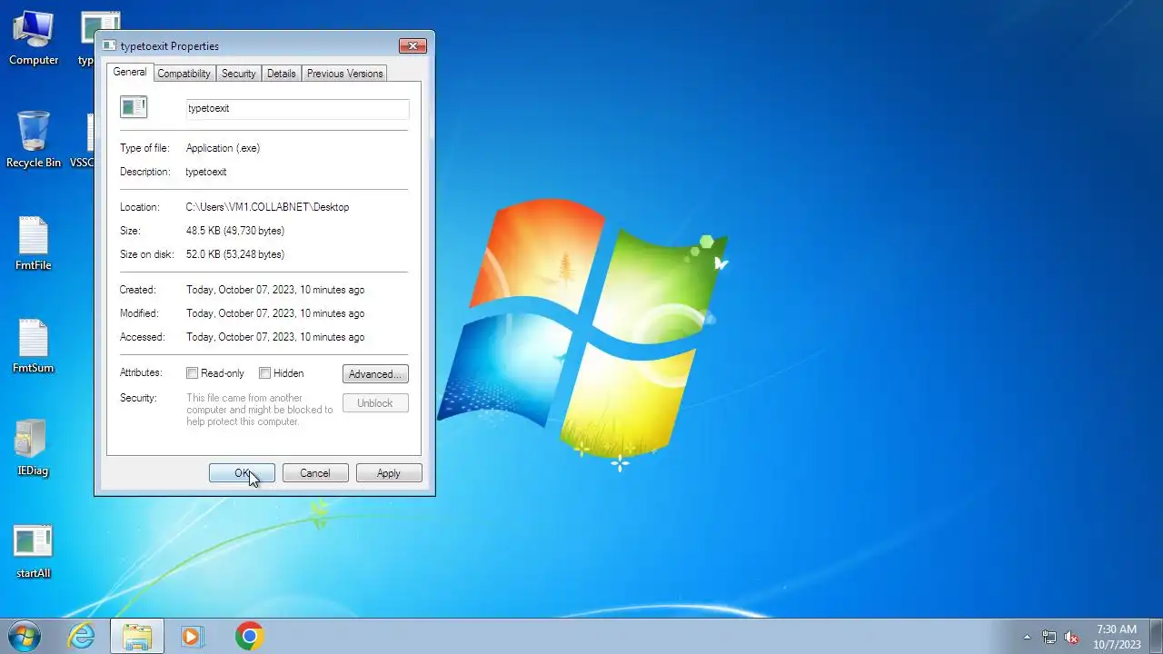This screenshot has height=654, width=1163.
Task: Switch to the Details tab
Action: click(x=281, y=74)
